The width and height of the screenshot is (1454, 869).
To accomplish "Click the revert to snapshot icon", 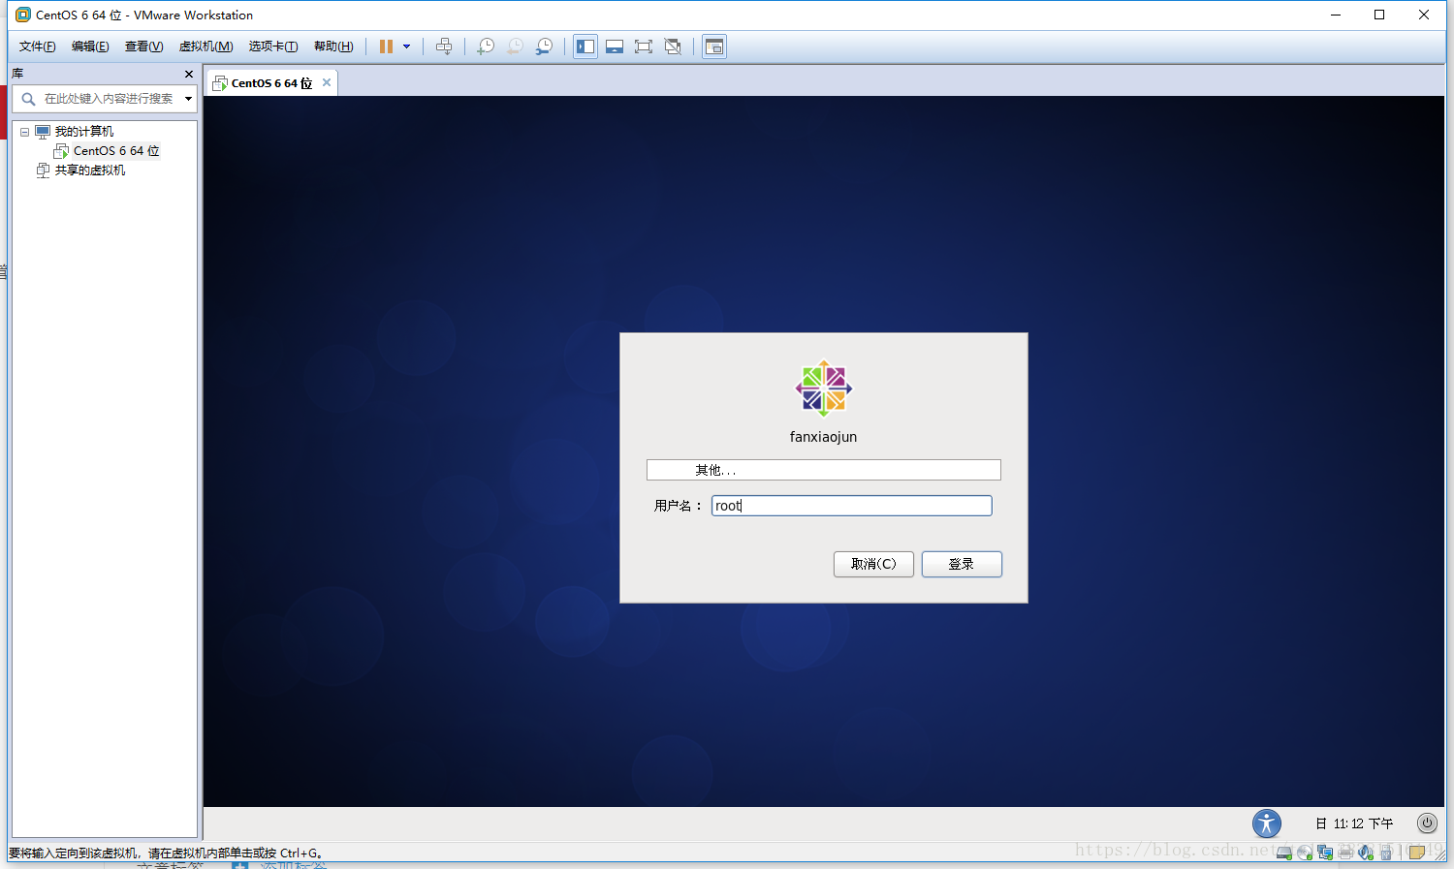I will tap(516, 47).
